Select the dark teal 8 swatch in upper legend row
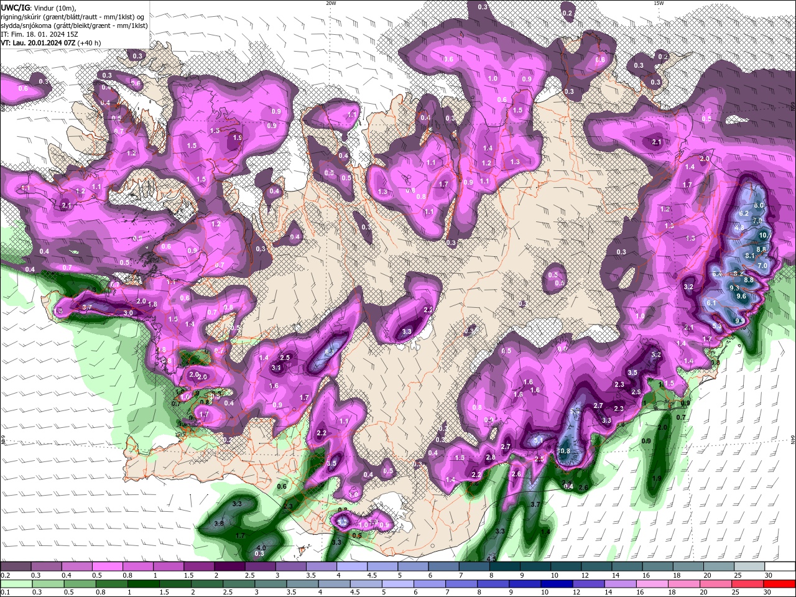This screenshot has width=796, height=597. [505, 567]
